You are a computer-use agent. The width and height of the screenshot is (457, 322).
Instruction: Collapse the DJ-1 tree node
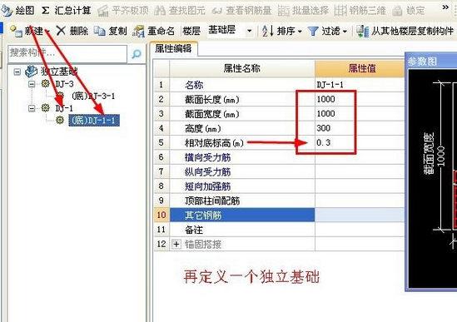(32, 108)
